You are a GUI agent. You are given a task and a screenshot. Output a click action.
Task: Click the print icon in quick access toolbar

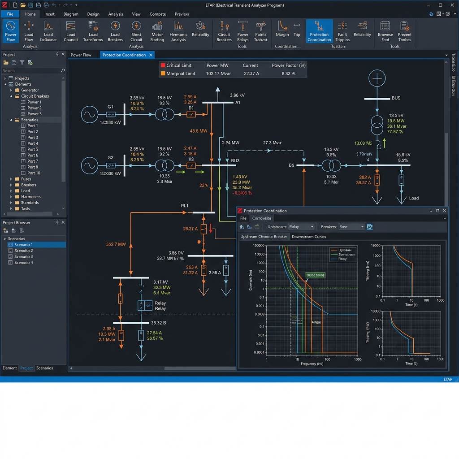[46, 5]
